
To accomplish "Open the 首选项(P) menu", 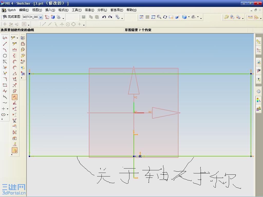I will tap(117, 10).
